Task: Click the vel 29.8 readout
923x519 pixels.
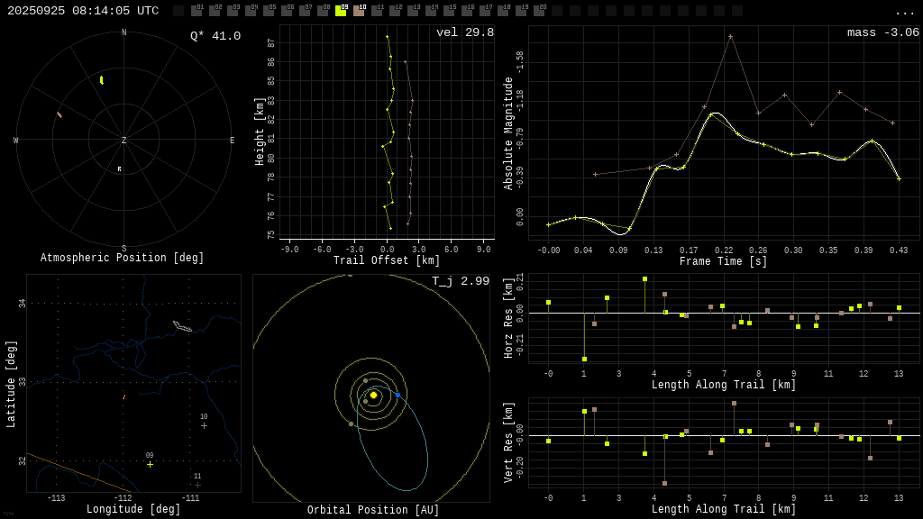Action: point(464,32)
